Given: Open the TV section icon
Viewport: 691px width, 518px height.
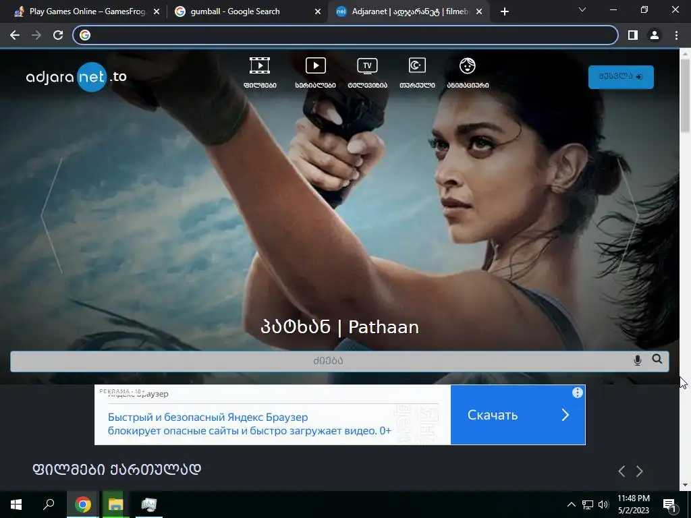Looking at the screenshot, I should (x=367, y=66).
